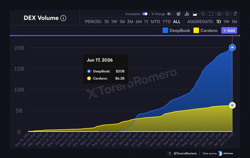
Task: Click the DeepBook legend label
Action: [180, 30]
